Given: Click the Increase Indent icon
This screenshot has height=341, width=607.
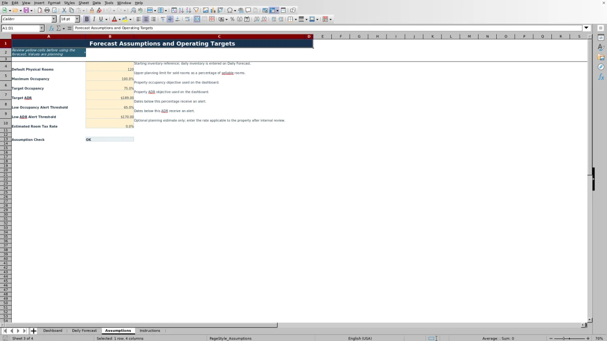Looking at the screenshot, I should (x=274, y=19).
